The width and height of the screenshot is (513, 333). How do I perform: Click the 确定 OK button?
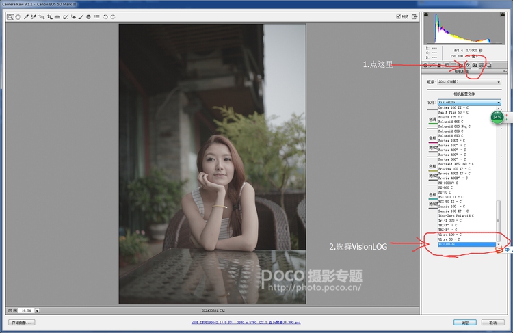pos(465,323)
